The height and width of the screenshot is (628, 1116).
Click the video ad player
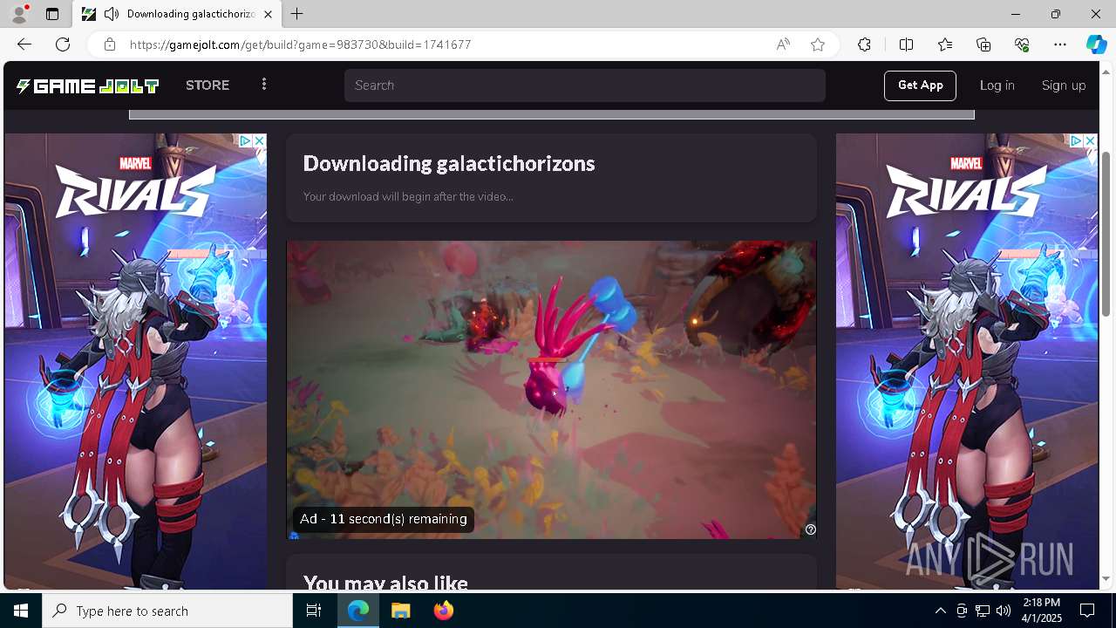pyautogui.click(x=552, y=390)
